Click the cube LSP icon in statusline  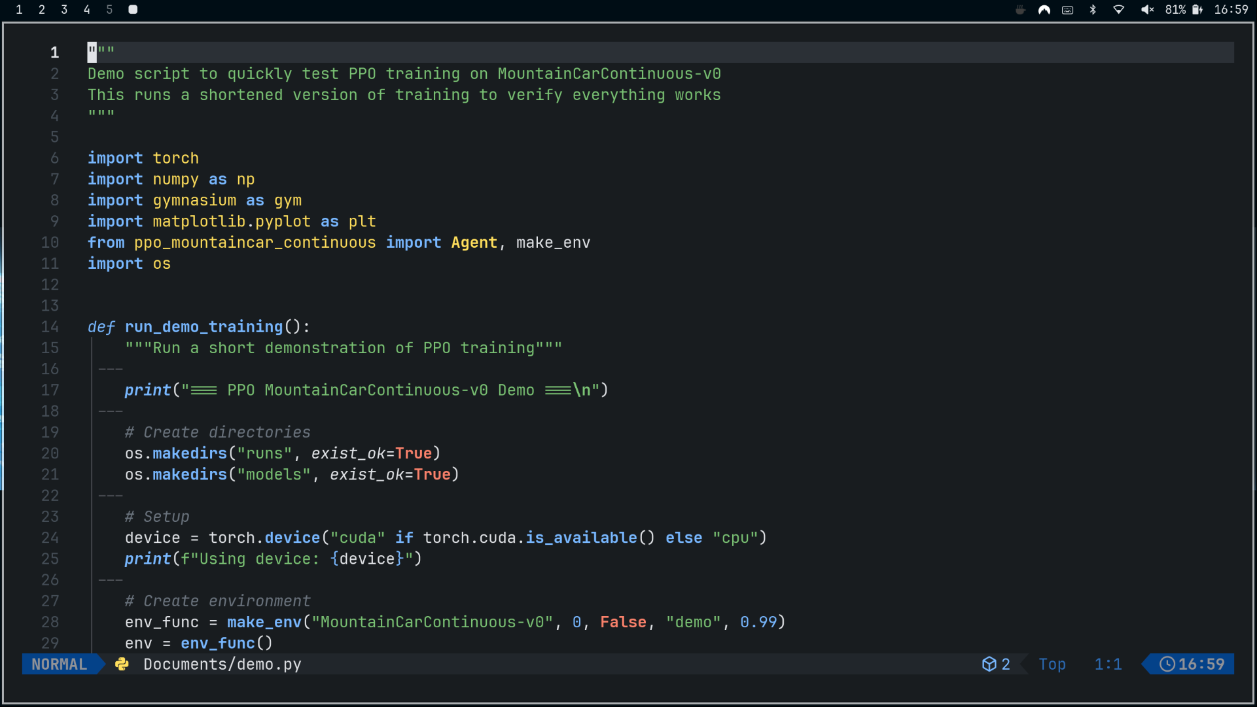pyautogui.click(x=989, y=664)
